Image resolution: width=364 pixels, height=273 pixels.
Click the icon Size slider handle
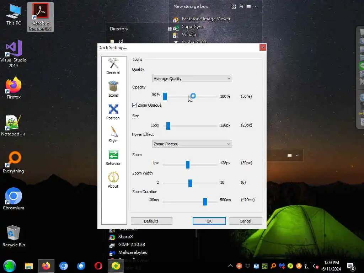168,126
